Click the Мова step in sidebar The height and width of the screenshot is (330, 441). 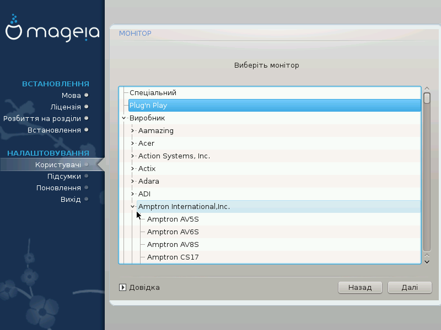[71, 95]
